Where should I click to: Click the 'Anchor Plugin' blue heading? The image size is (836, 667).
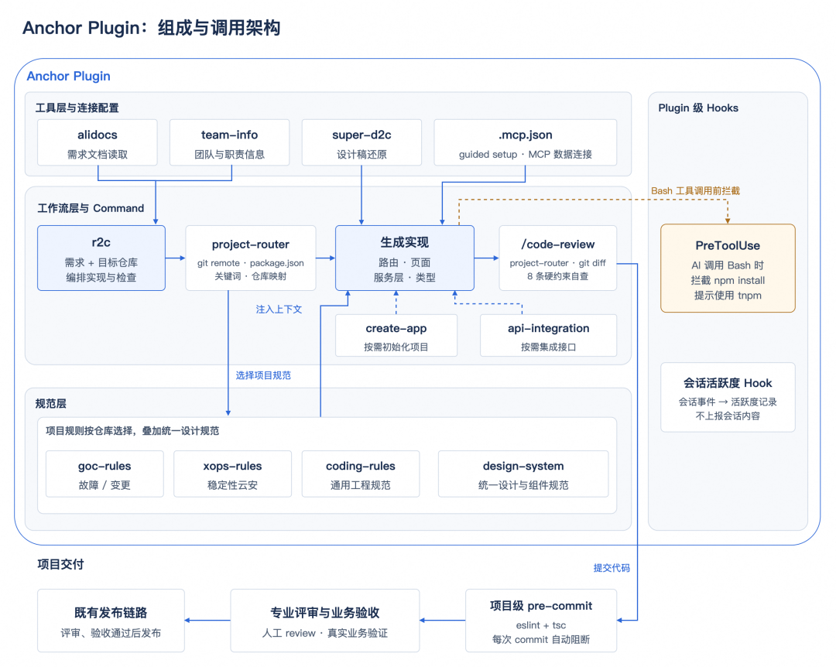tap(69, 77)
